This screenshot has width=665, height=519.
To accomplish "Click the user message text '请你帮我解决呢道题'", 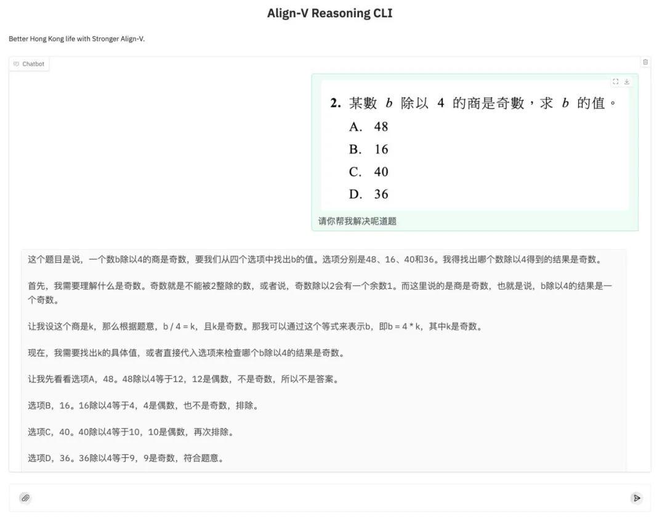I will [x=357, y=221].
